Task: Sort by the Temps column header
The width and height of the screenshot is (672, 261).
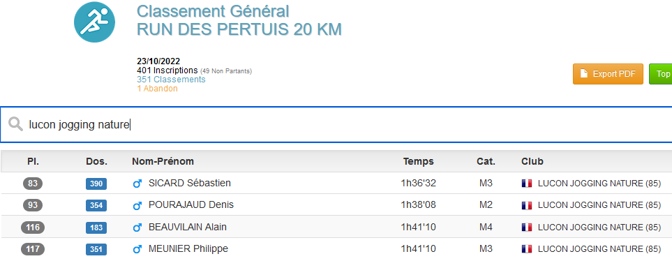Action: pyautogui.click(x=418, y=162)
